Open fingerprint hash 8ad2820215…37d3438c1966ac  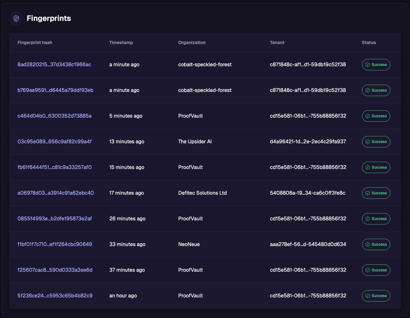coord(54,64)
